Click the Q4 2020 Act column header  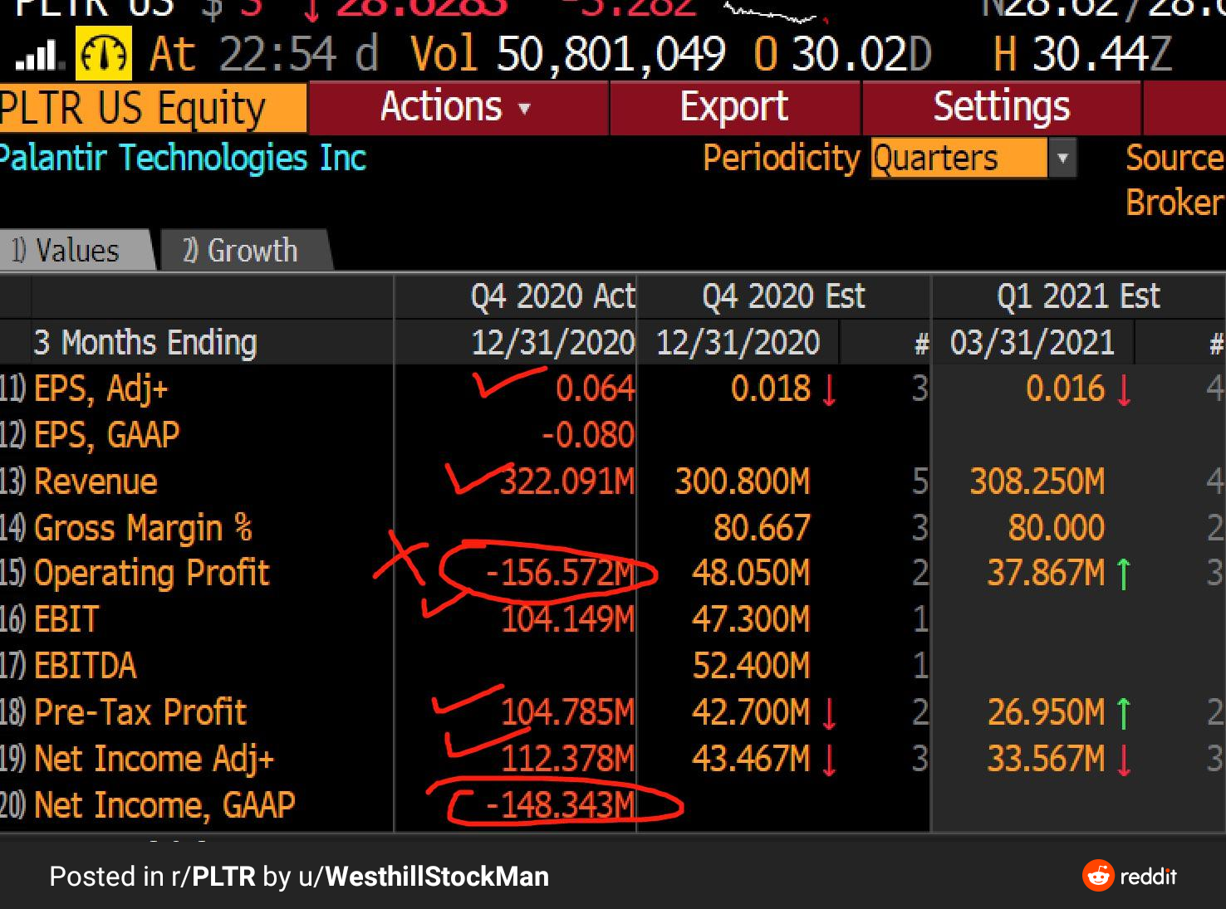(x=552, y=296)
